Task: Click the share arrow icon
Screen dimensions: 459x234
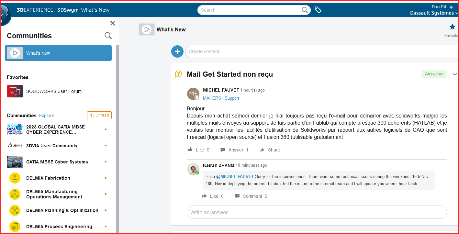Action: [262, 150]
